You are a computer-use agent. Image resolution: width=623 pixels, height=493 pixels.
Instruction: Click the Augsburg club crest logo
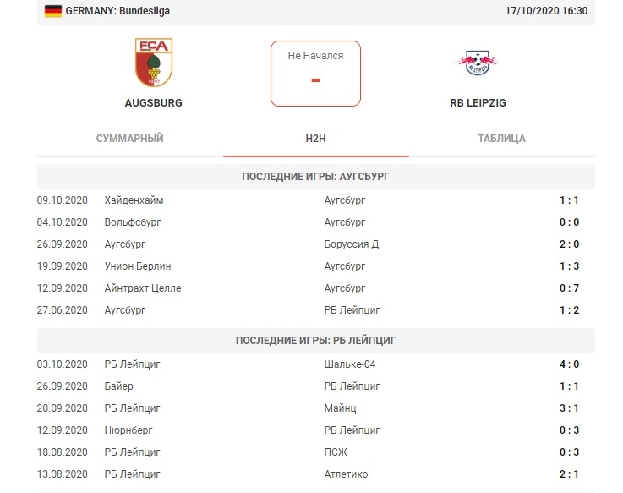153,62
